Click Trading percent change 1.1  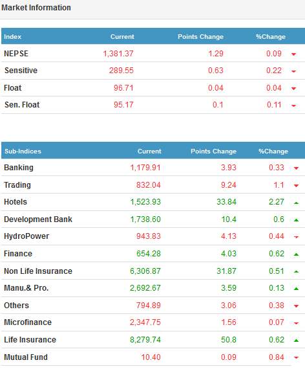tap(279, 185)
